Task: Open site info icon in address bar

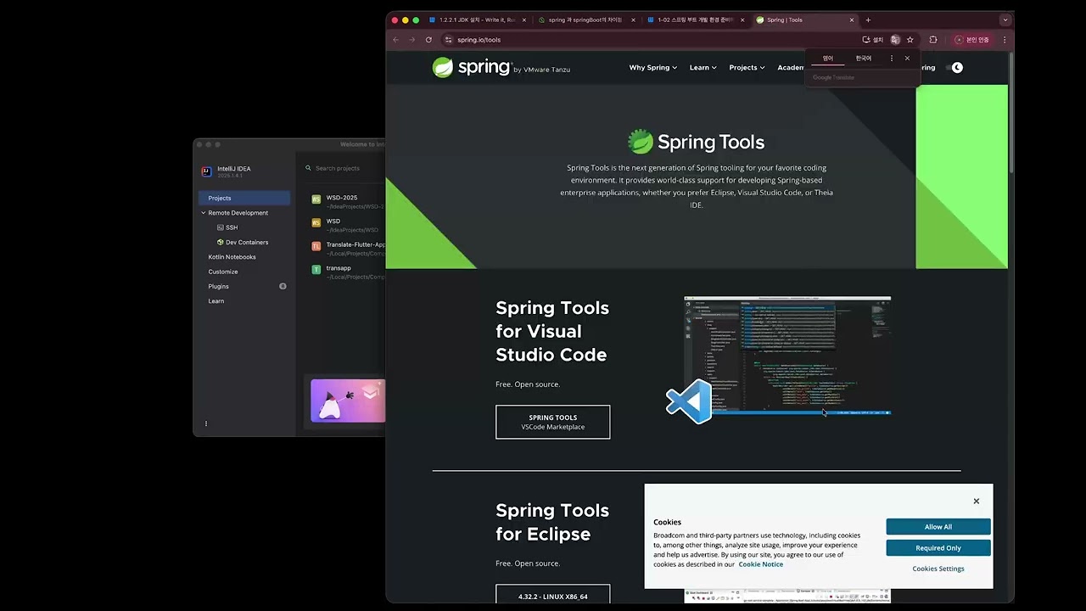Action: click(x=449, y=40)
